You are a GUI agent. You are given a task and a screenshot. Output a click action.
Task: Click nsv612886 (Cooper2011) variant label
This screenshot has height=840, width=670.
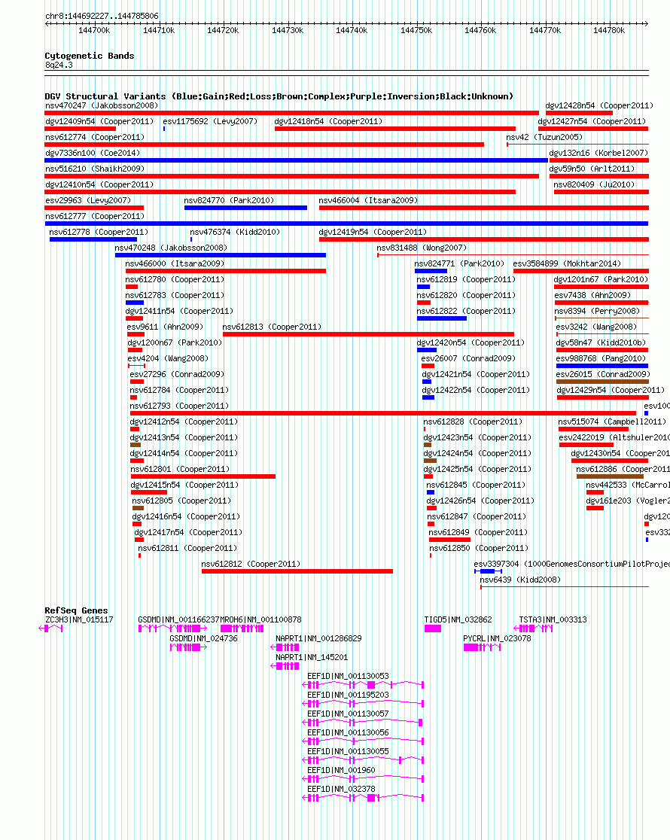(x=623, y=469)
